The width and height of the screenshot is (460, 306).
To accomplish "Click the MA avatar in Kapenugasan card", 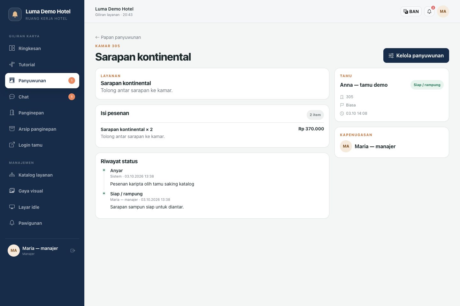I will (x=346, y=146).
